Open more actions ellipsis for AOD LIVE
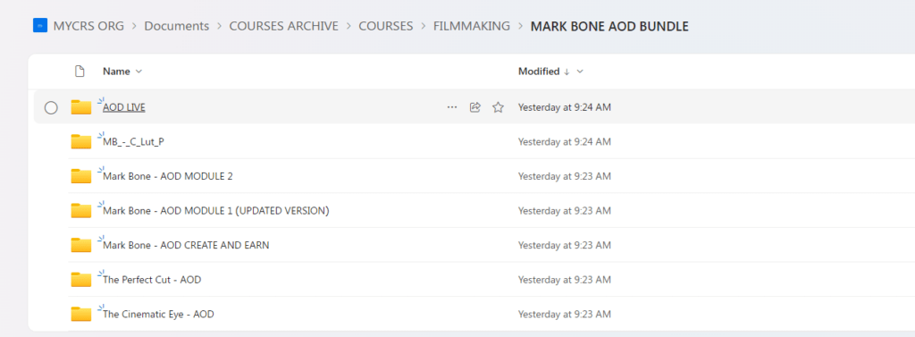Screen dimensions: 915x337 coord(451,107)
